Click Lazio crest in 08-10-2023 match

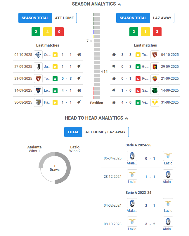tap(132, 221)
